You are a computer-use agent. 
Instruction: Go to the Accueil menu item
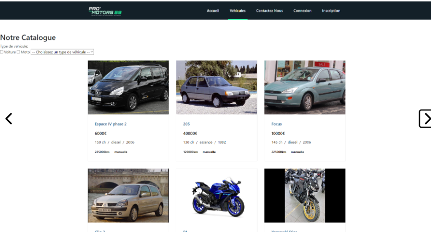tap(213, 11)
